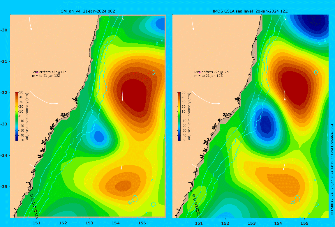
Task: Click the magenta drifter marker in the IMOS GSLA legend
Action: click(200, 72)
